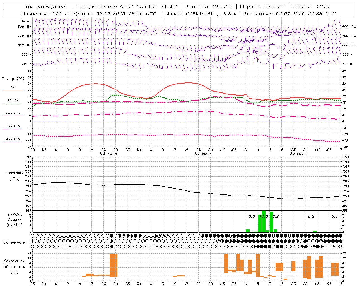Click the wide orange convective bar on 03 июля

[114, 265]
